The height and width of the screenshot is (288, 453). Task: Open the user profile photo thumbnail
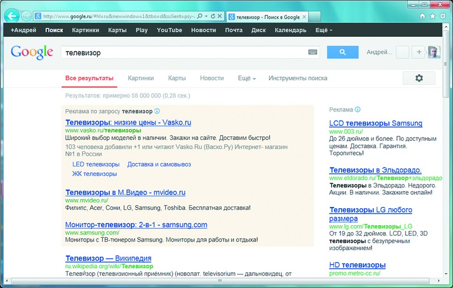pyautogui.click(x=434, y=52)
